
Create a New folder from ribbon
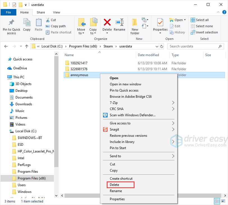click(135, 25)
